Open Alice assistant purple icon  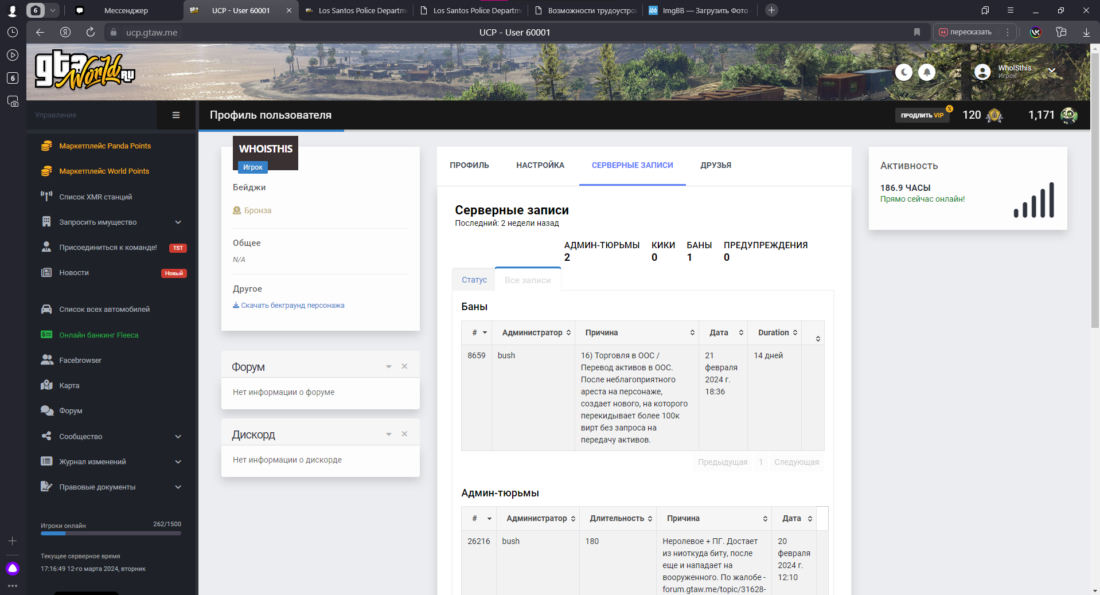tap(13, 569)
